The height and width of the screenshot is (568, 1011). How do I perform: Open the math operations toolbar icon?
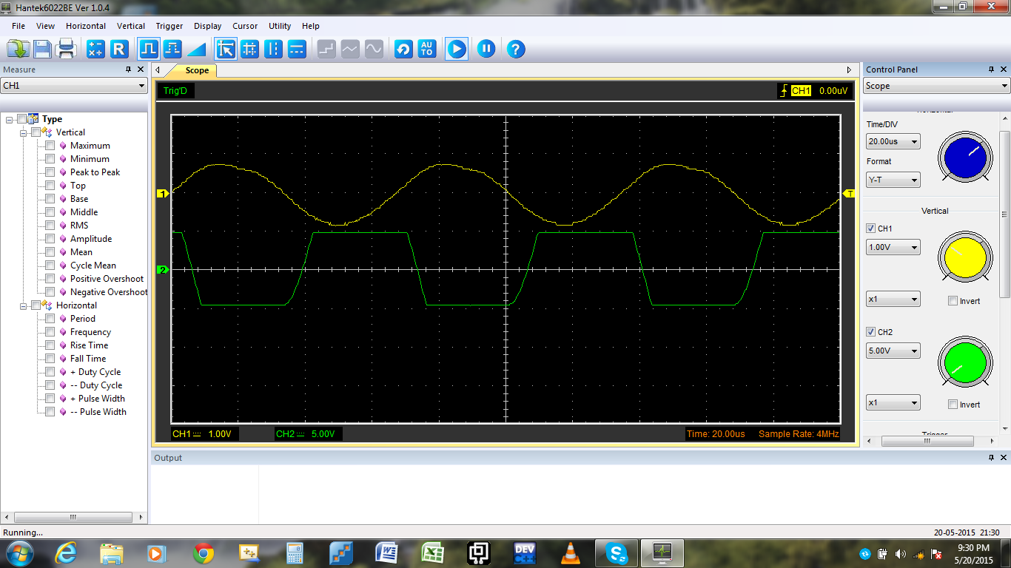[95, 50]
